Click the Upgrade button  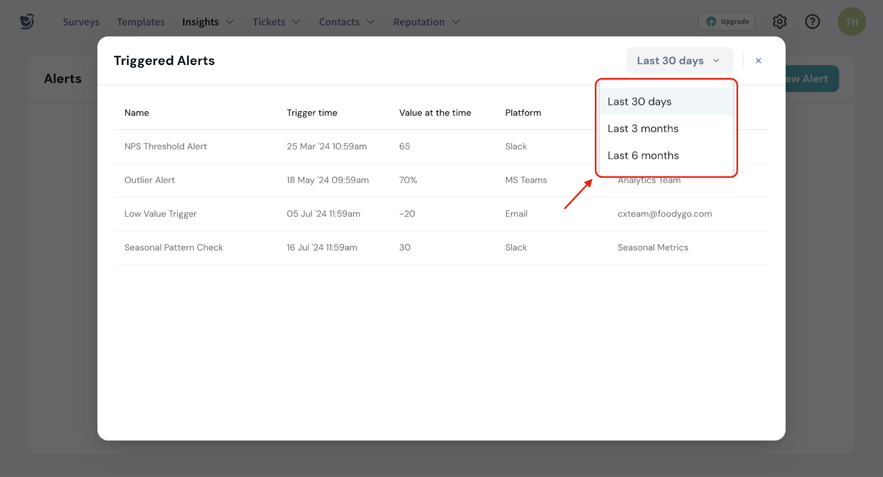[x=727, y=21]
